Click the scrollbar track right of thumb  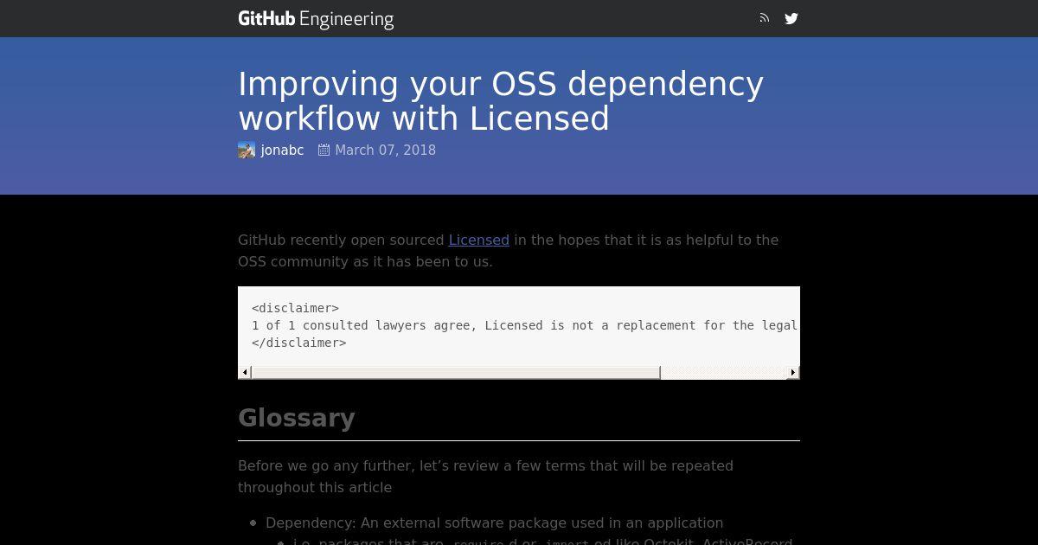pyautogui.click(x=723, y=372)
